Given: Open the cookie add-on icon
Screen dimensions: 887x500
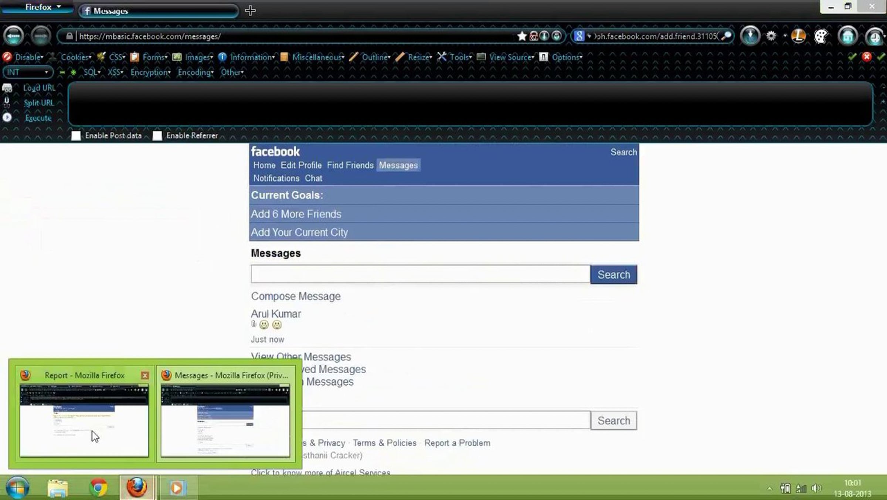Looking at the screenshot, I should point(821,36).
